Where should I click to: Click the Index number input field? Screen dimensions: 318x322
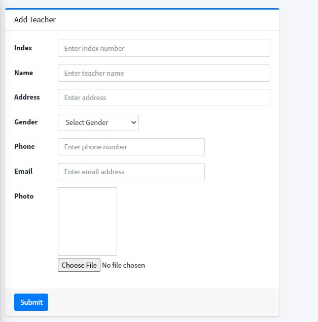[164, 48]
